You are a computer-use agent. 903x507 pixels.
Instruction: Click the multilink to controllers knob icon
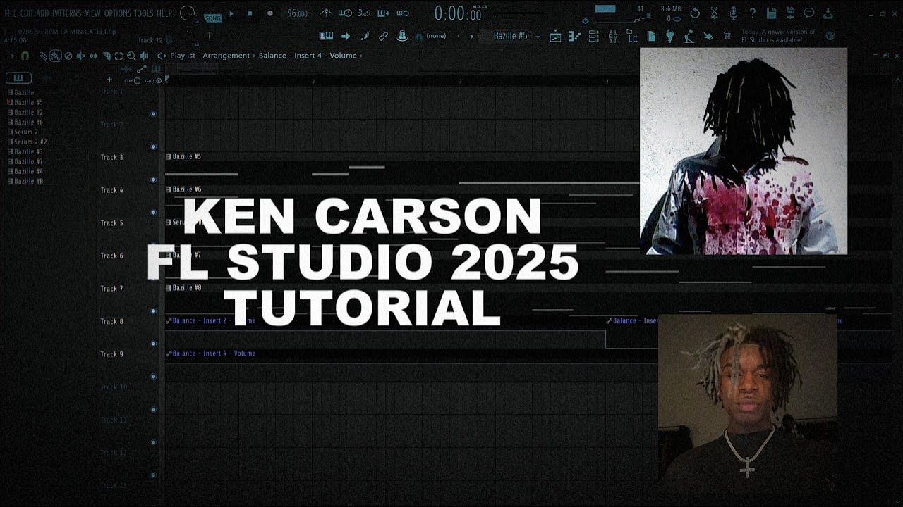pos(403,36)
